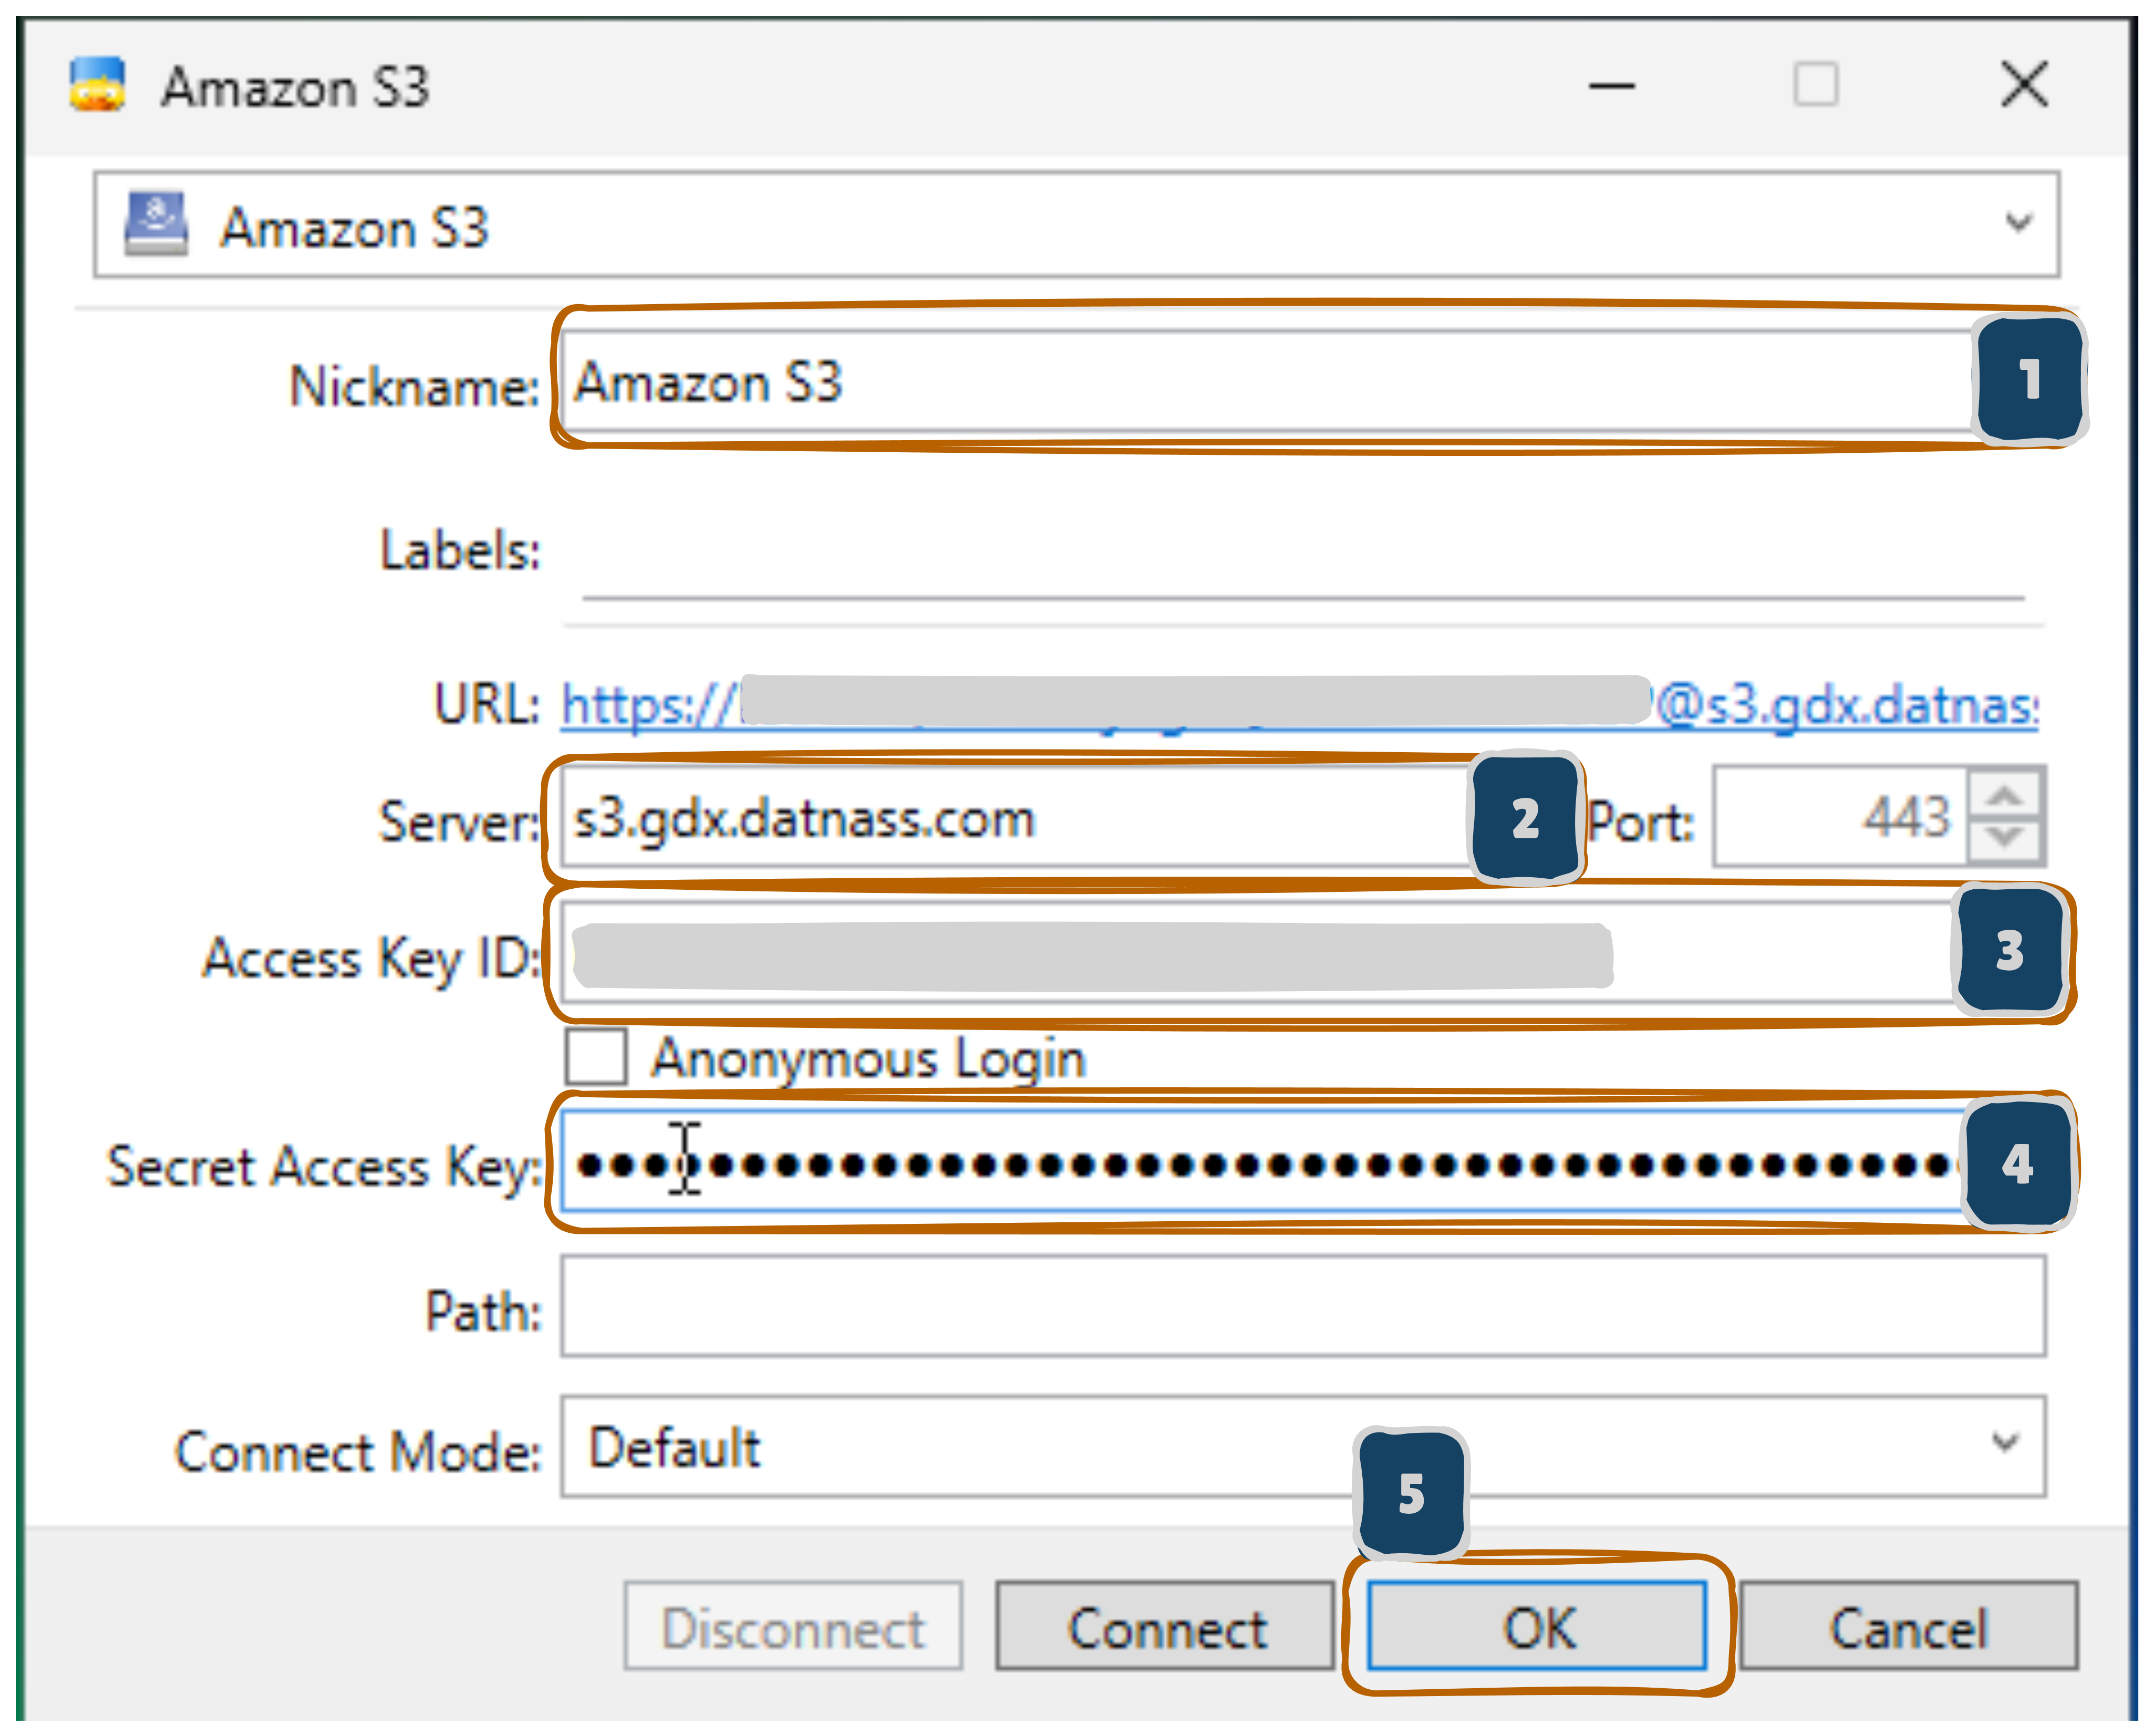Confirm with the OK button
The height and width of the screenshot is (1736, 2154).
pos(1537,1626)
